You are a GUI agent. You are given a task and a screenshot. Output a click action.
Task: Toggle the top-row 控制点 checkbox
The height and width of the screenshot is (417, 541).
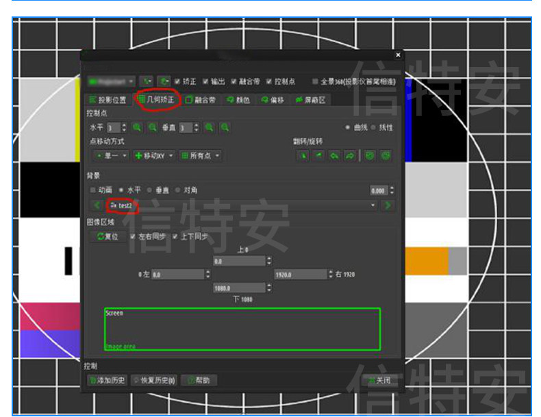pyautogui.click(x=268, y=81)
